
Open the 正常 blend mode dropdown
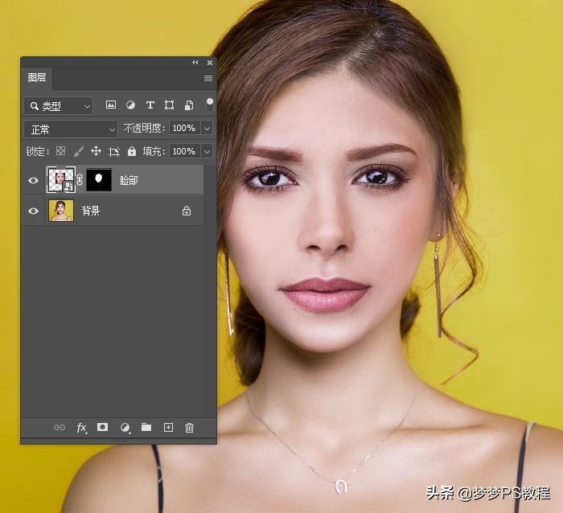click(72, 129)
